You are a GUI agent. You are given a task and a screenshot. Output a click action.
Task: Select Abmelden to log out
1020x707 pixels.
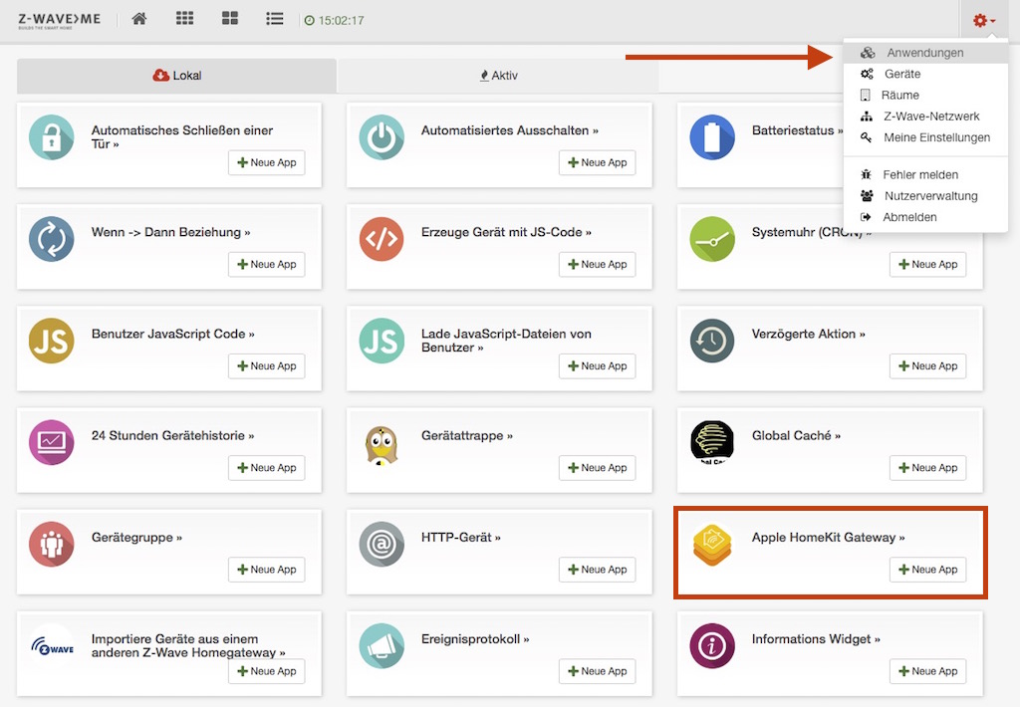point(909,217)
